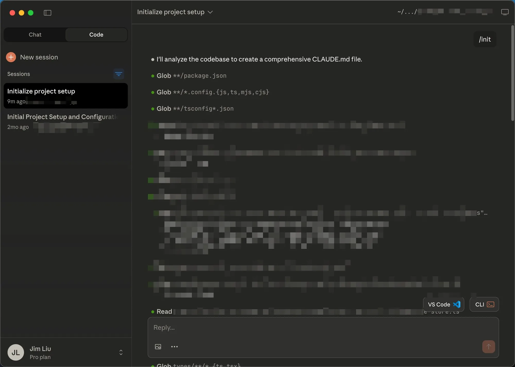Expand the Jim Liu account menu chevrons
515x367 pixels.
click(x=121, y=352)
